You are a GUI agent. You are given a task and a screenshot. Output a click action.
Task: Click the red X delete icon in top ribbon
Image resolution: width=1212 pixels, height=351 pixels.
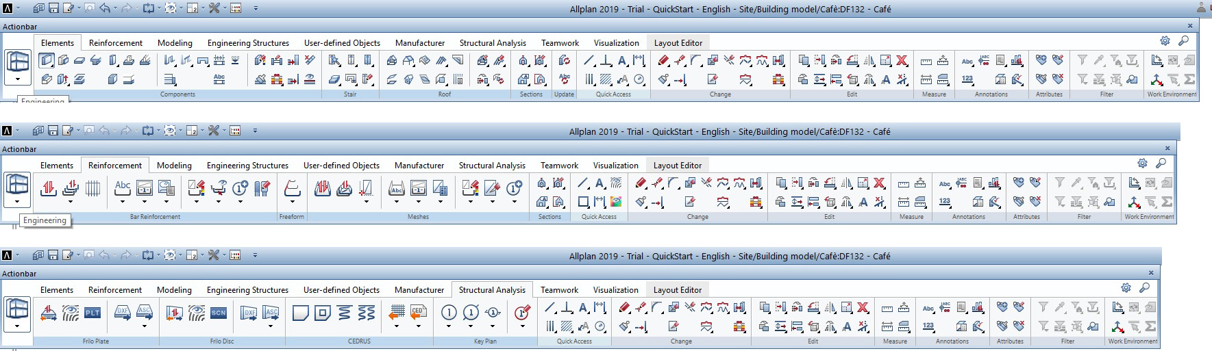(902, 60)
